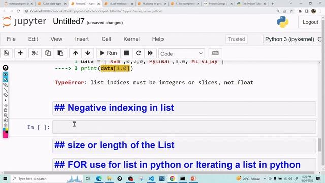This screenshot has height=183, width=325.
Task: Open the View menu
Action: pyautogui.click(x=56, y=39)
